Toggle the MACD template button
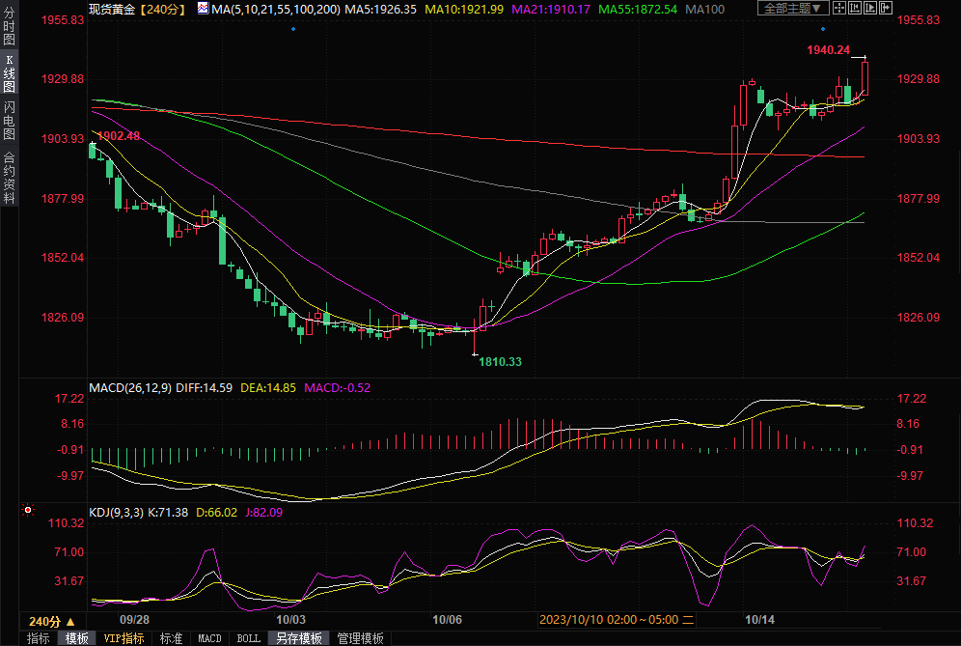The height and width of the screenshot is (646, 961). [x=209, y=638]
